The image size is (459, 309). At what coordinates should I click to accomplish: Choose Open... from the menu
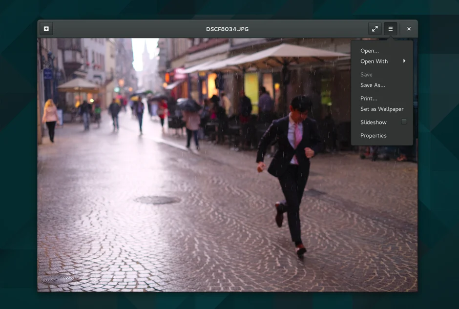pos(369,51)
